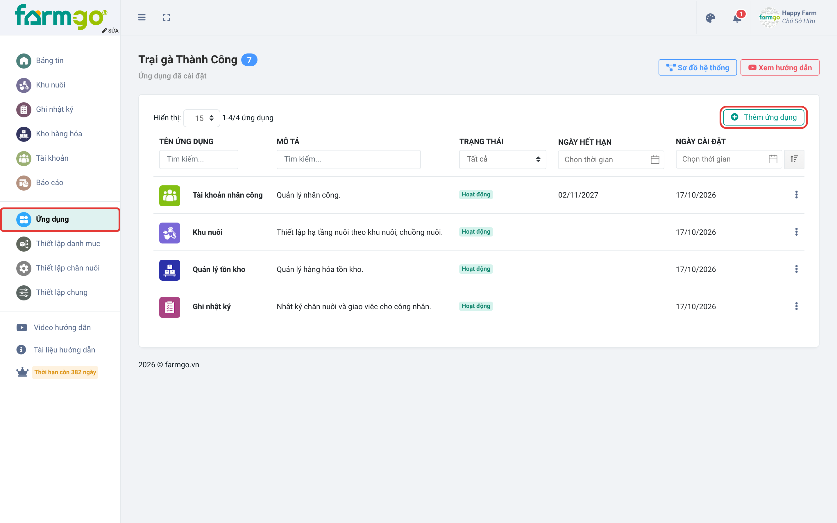
Task: Expand the Trạng thái Tất cả dropdown
Action: (x=502, y=159)
